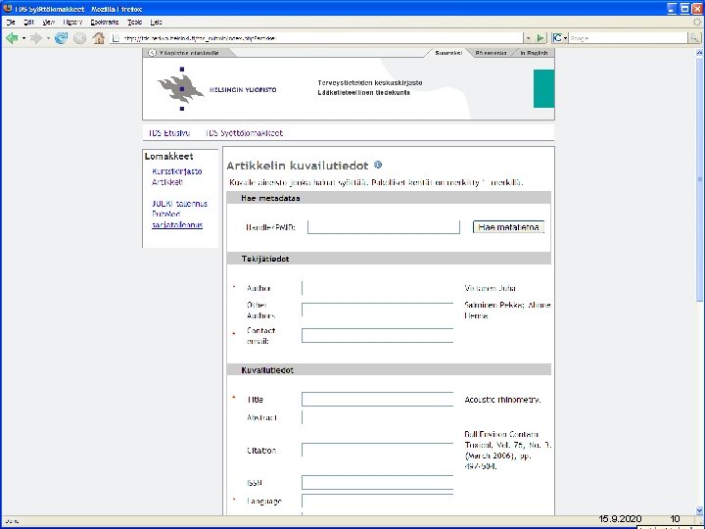Click the scrollbar down arrow
705x529 pixels.
click(699, 510)
